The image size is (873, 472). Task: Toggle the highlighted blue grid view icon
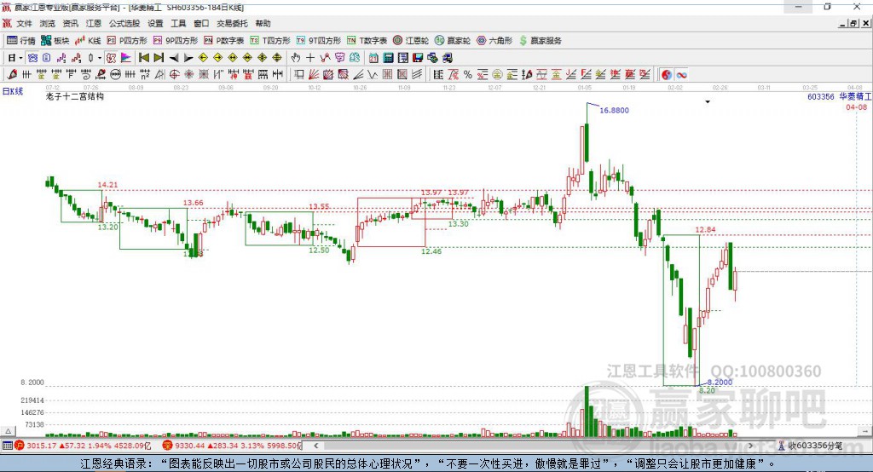(32, 57)
